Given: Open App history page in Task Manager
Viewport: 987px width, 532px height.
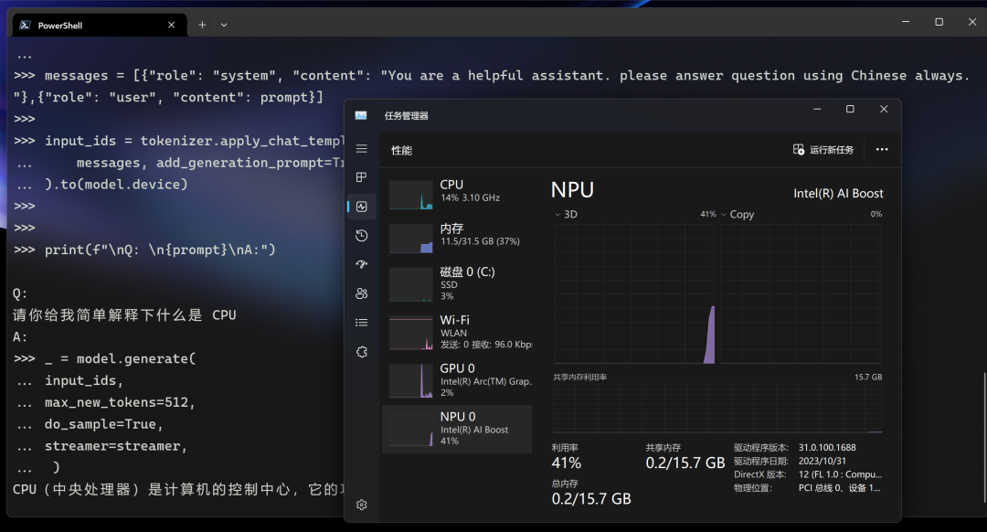Looking at the screenshot, I should (x=361, y=236).
